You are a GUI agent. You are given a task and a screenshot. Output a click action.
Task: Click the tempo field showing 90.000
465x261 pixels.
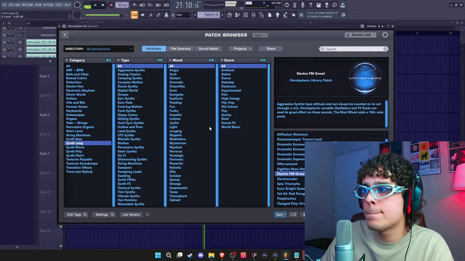[x=122, y=5]
